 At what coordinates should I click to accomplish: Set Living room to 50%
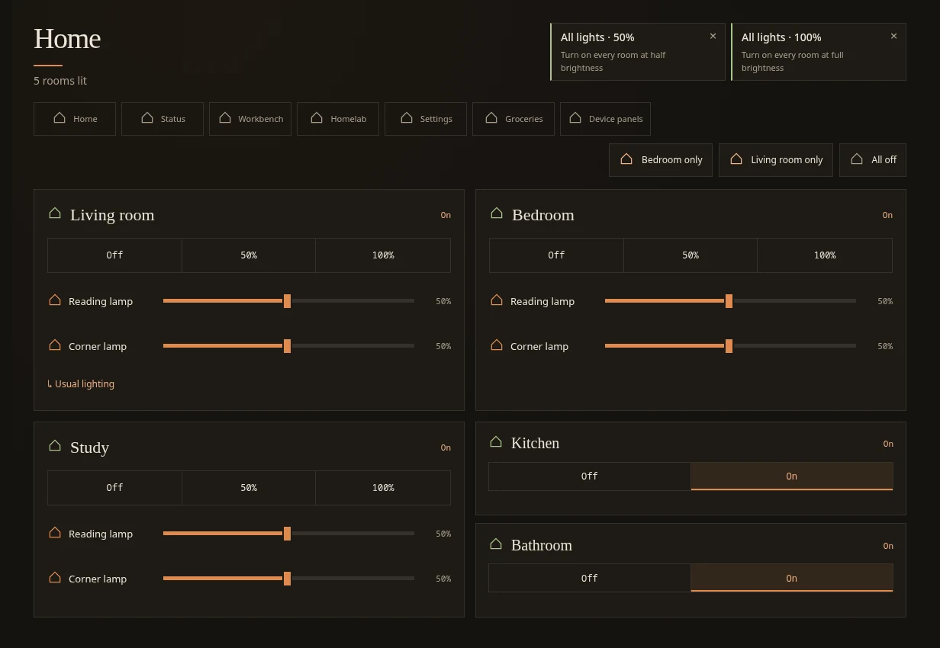point(249,255)
